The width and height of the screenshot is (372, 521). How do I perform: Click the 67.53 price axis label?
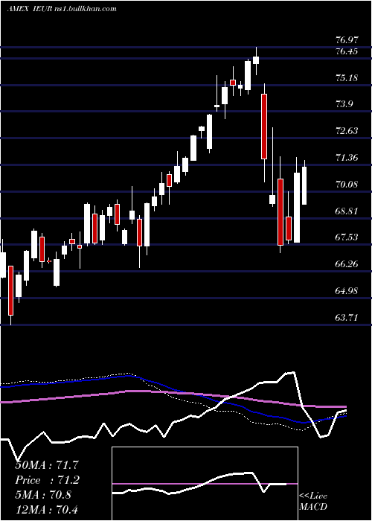(347, 237)
